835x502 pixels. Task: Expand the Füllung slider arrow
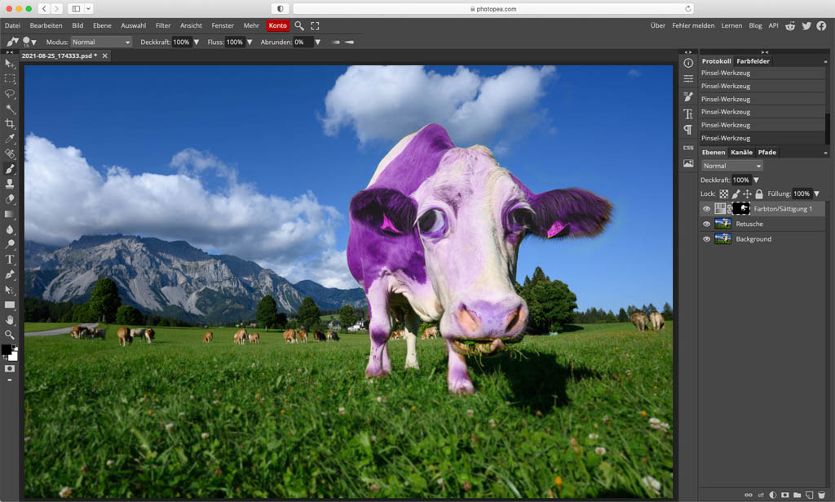(817, 194)
